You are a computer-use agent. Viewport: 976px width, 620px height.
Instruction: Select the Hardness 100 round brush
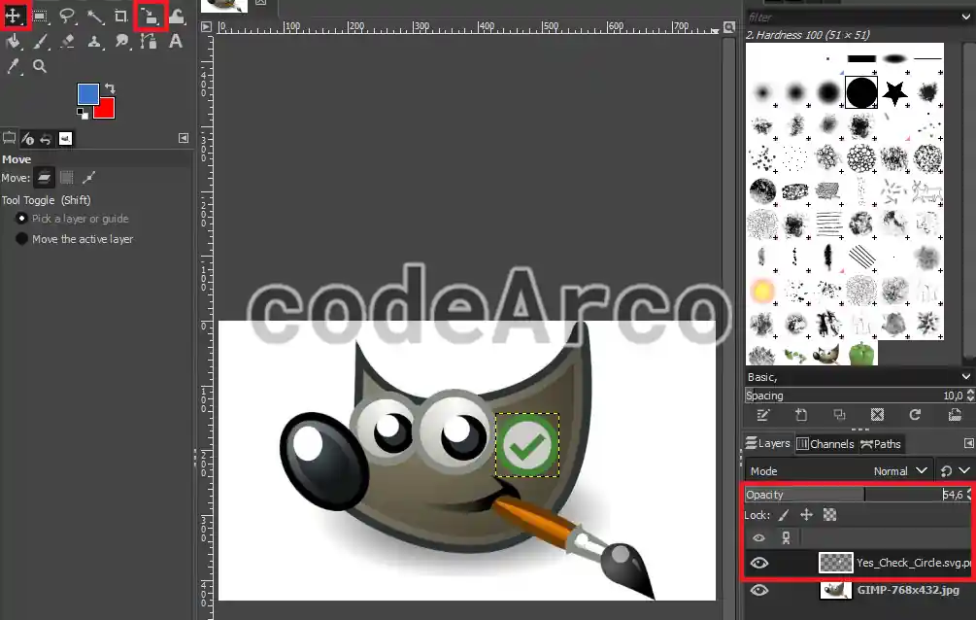point(860,92)
